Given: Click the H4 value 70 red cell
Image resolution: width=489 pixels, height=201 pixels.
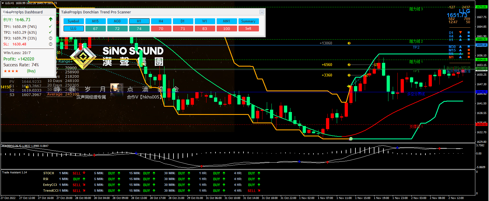Looking at the screenshot, I should tap(161, 29).
